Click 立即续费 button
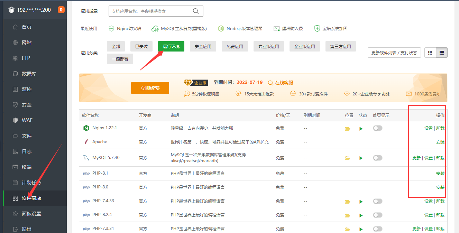Screen dimensions: 459x233 click(x=150, y=88)
